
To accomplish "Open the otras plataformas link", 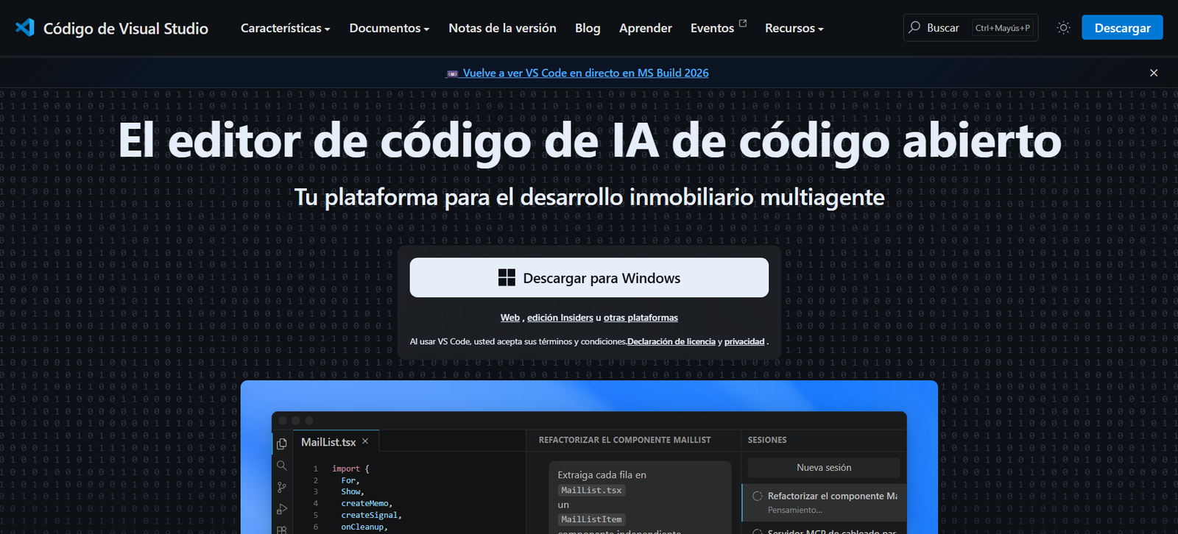I will [641, 318].
